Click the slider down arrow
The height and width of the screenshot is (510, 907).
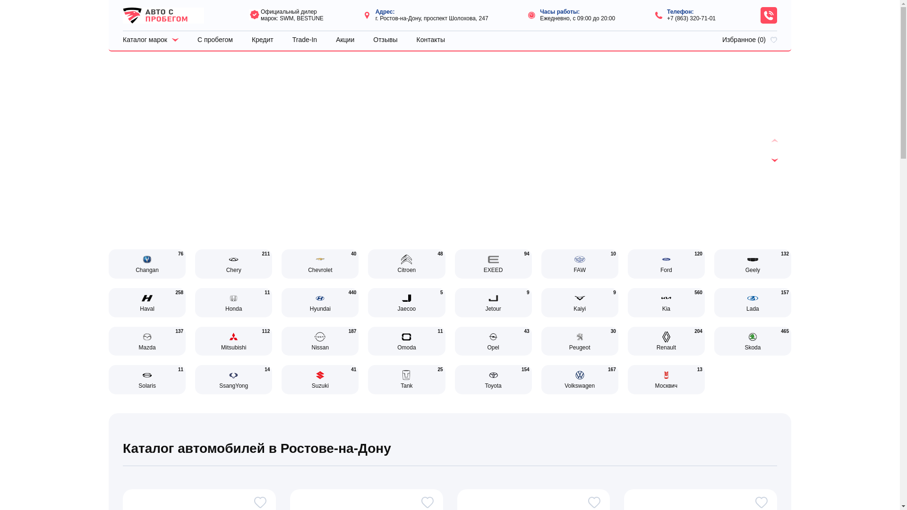[775, 160]
